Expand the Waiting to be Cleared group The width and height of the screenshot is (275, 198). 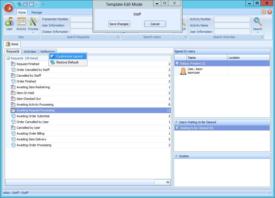177,128
